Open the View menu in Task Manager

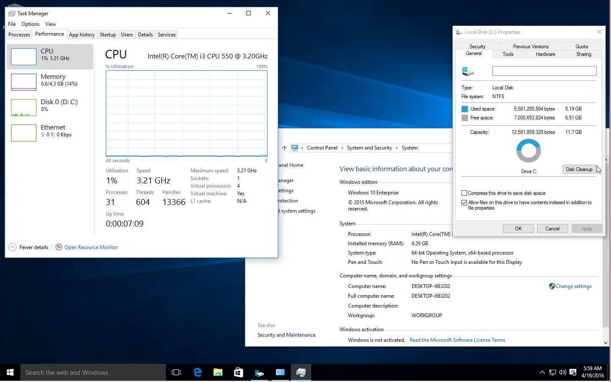pos(50,24)
